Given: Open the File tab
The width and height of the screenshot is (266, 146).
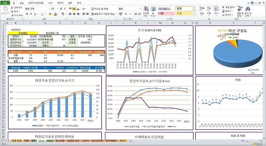Looking at the screenshot, I should click(x=5, y=3).
